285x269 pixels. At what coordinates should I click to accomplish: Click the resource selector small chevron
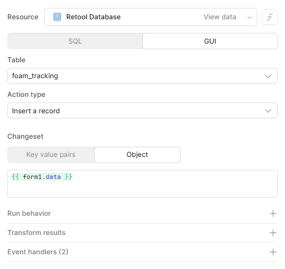pyautogui.click(x=249, y=18)
